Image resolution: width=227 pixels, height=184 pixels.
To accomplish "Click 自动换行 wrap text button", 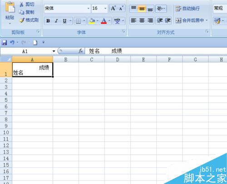I will tap(188, 9).
